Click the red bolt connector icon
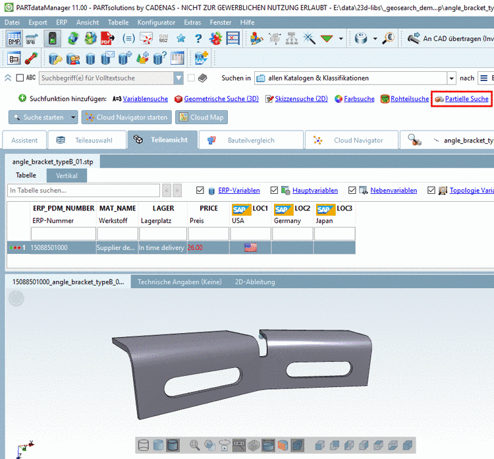This screenshot has height=459, width=494. tap(31, 58)
